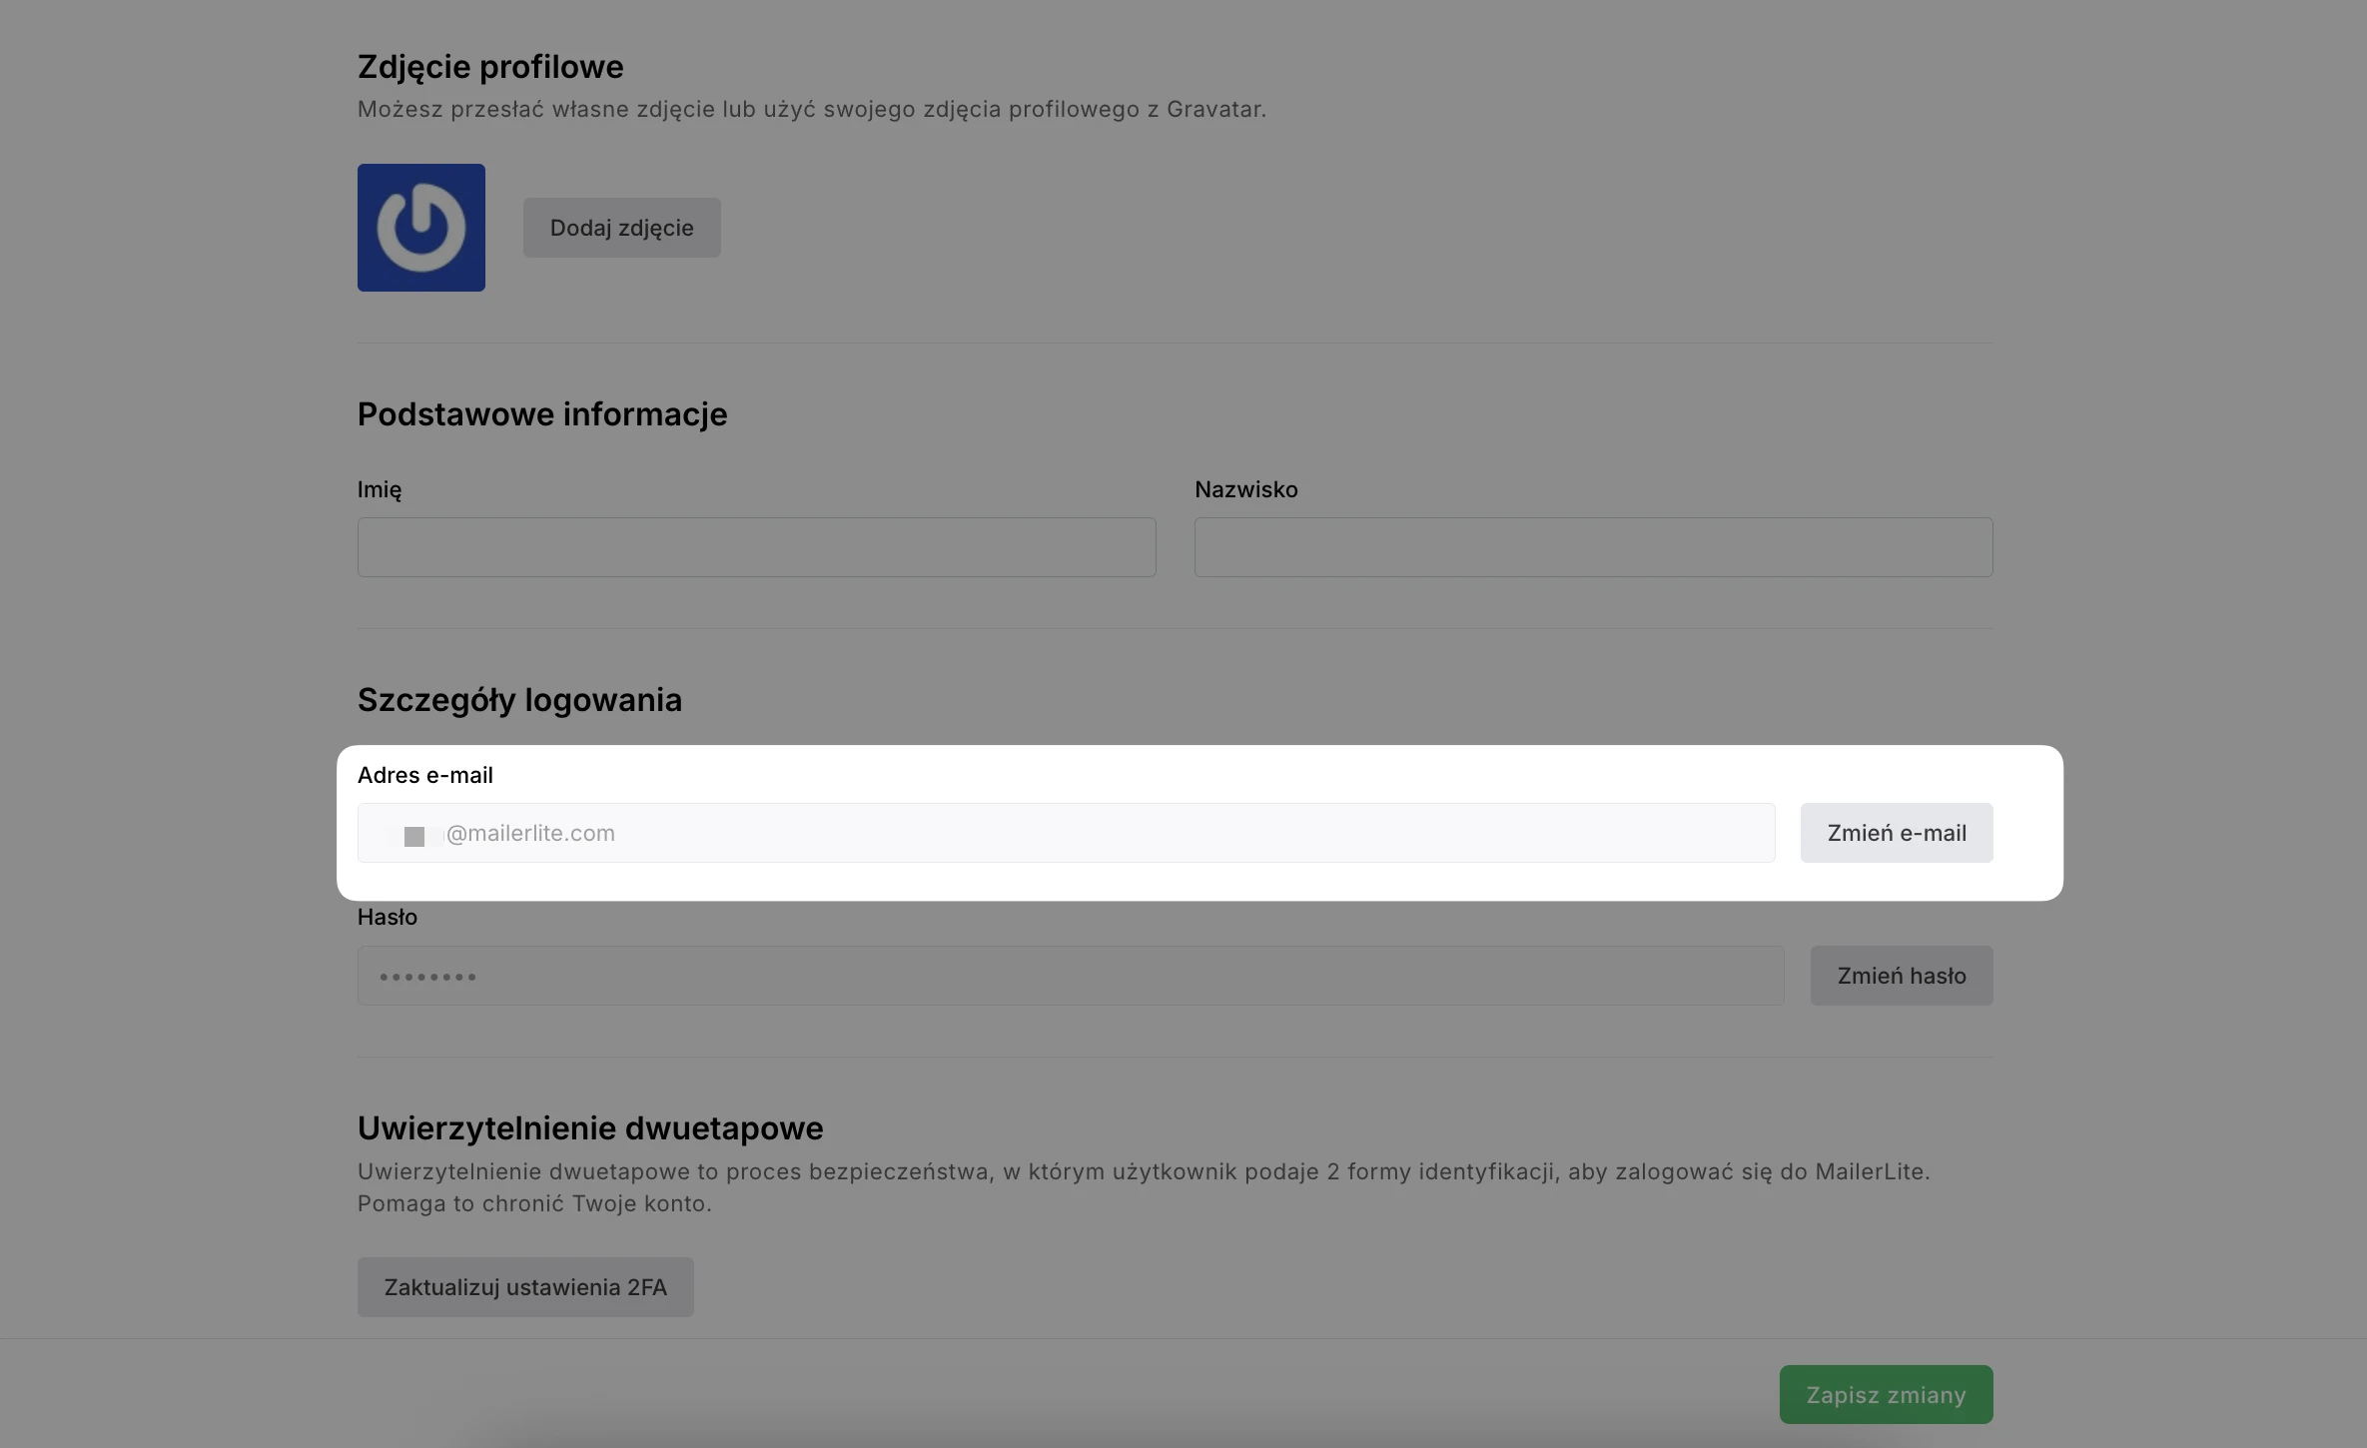Open Zaktualizuj ustawienia 2FA
This screenshot has width=2367, height=1448.
point(525,1287)
